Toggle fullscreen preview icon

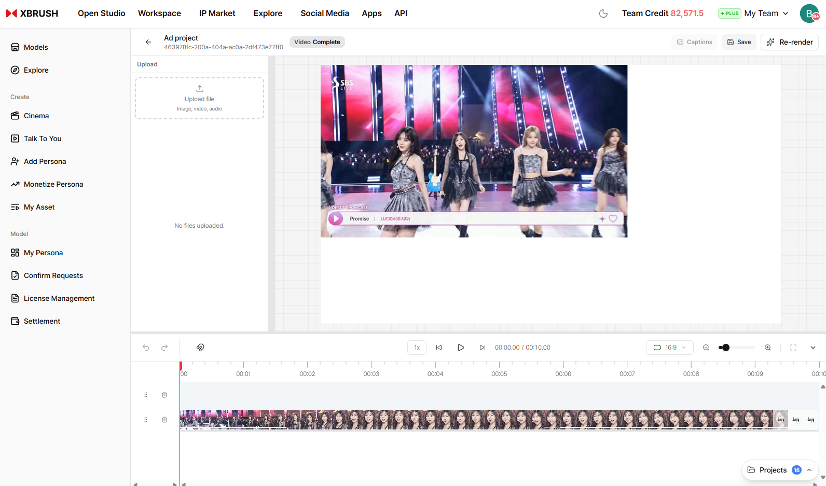click(793, 348)
